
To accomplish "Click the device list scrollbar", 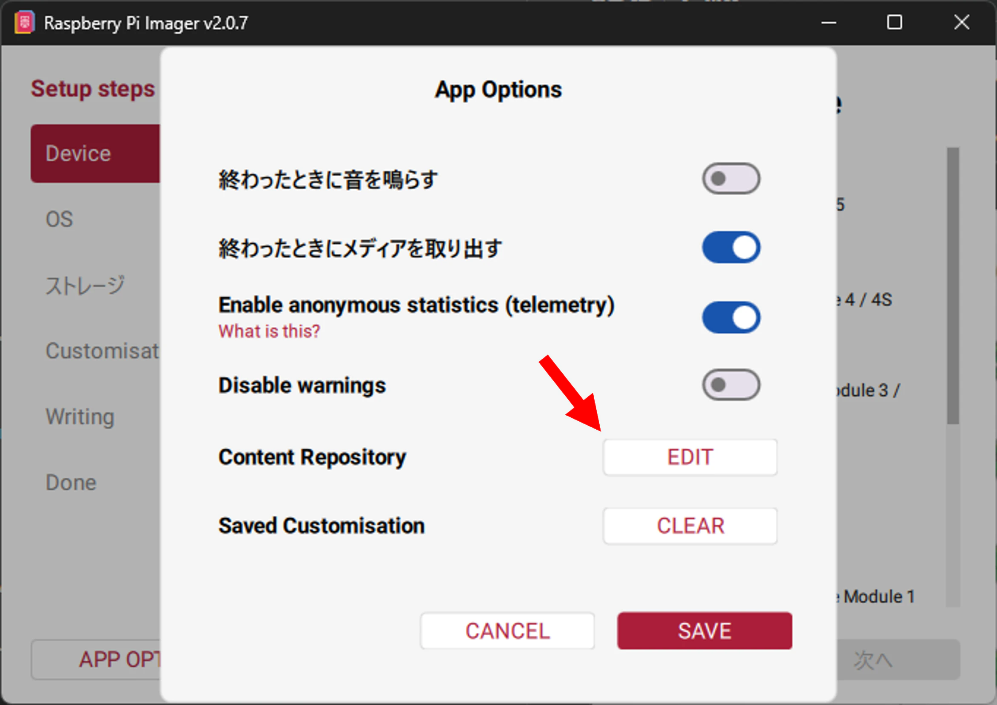I will point(953,285).
